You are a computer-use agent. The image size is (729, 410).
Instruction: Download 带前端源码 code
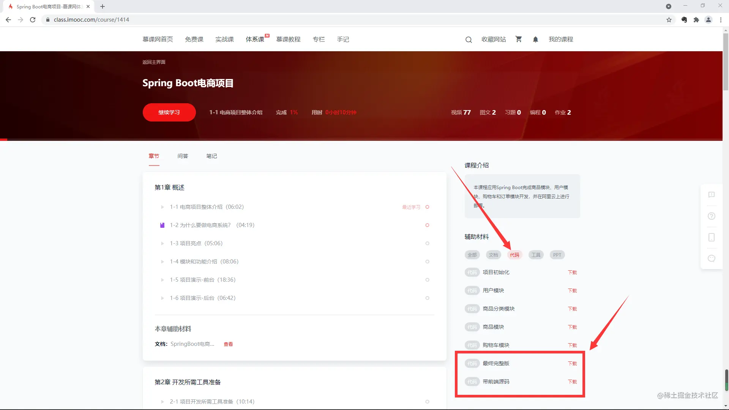[572, 382]
